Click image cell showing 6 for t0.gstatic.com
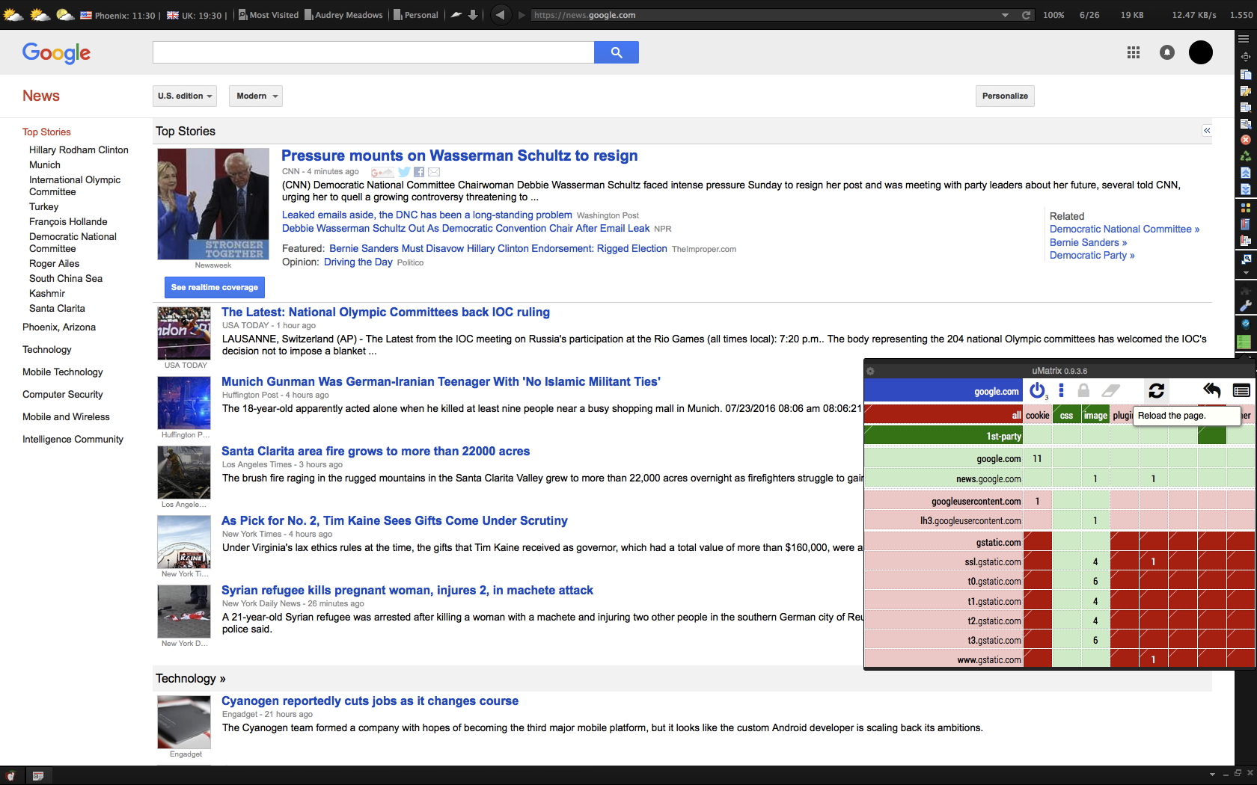1257x785 pixels. [1095, 581]
